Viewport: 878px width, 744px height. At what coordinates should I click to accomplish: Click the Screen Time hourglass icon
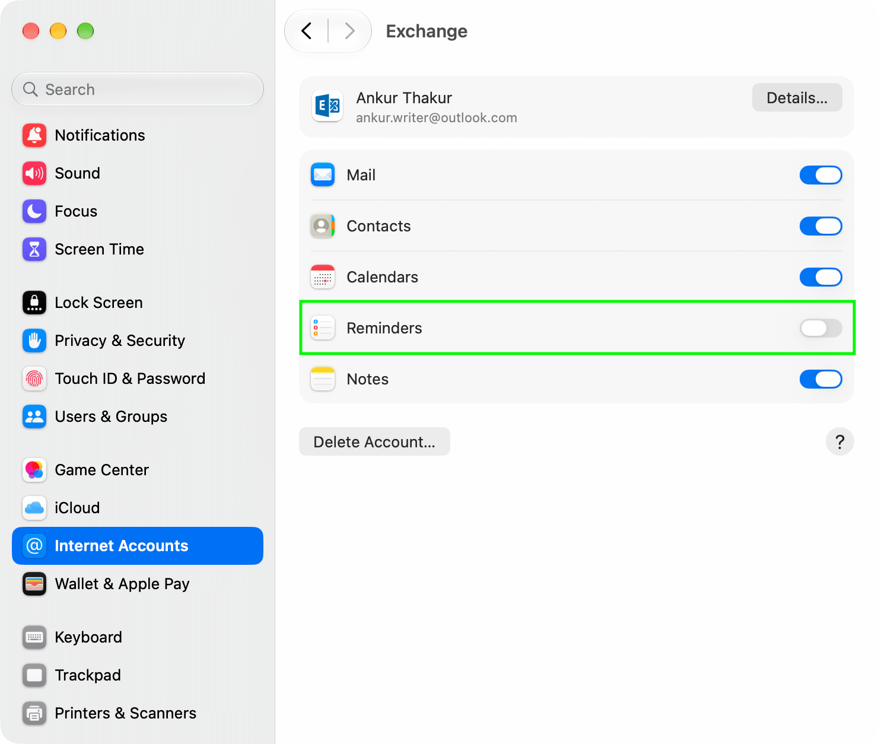(34, 249)
